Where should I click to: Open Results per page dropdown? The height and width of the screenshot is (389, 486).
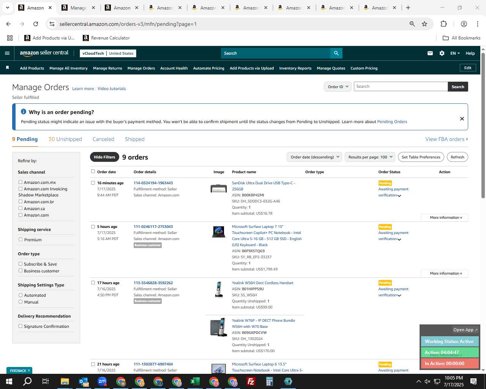[x=370, y=157]
